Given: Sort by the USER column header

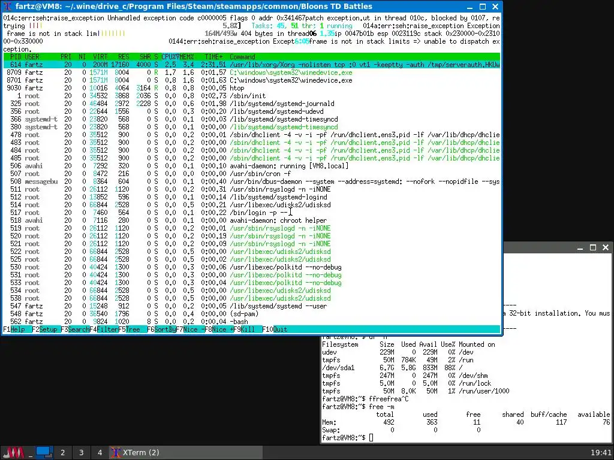Looking at the screenshot, I should point(32,57).
